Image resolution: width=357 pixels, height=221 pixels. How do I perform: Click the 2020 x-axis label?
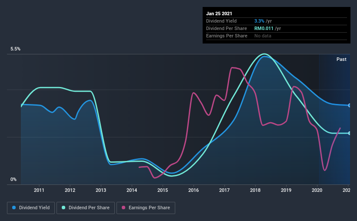(317, 190)
